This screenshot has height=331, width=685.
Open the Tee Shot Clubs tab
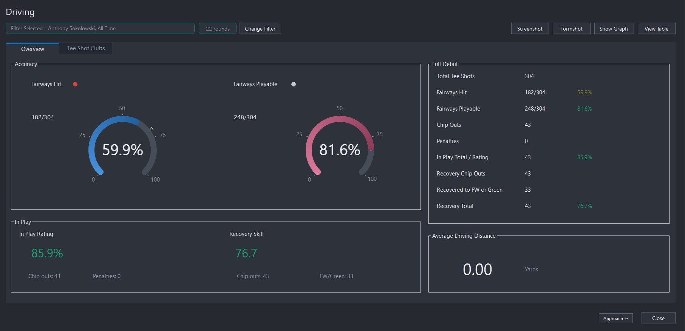pyautogui.click(x=86, y=48)
